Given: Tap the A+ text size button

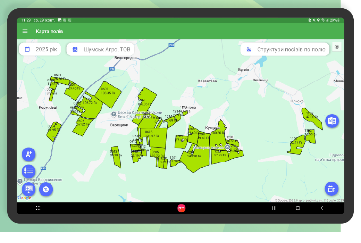Looking at the screenshot, I should (28, 154).
